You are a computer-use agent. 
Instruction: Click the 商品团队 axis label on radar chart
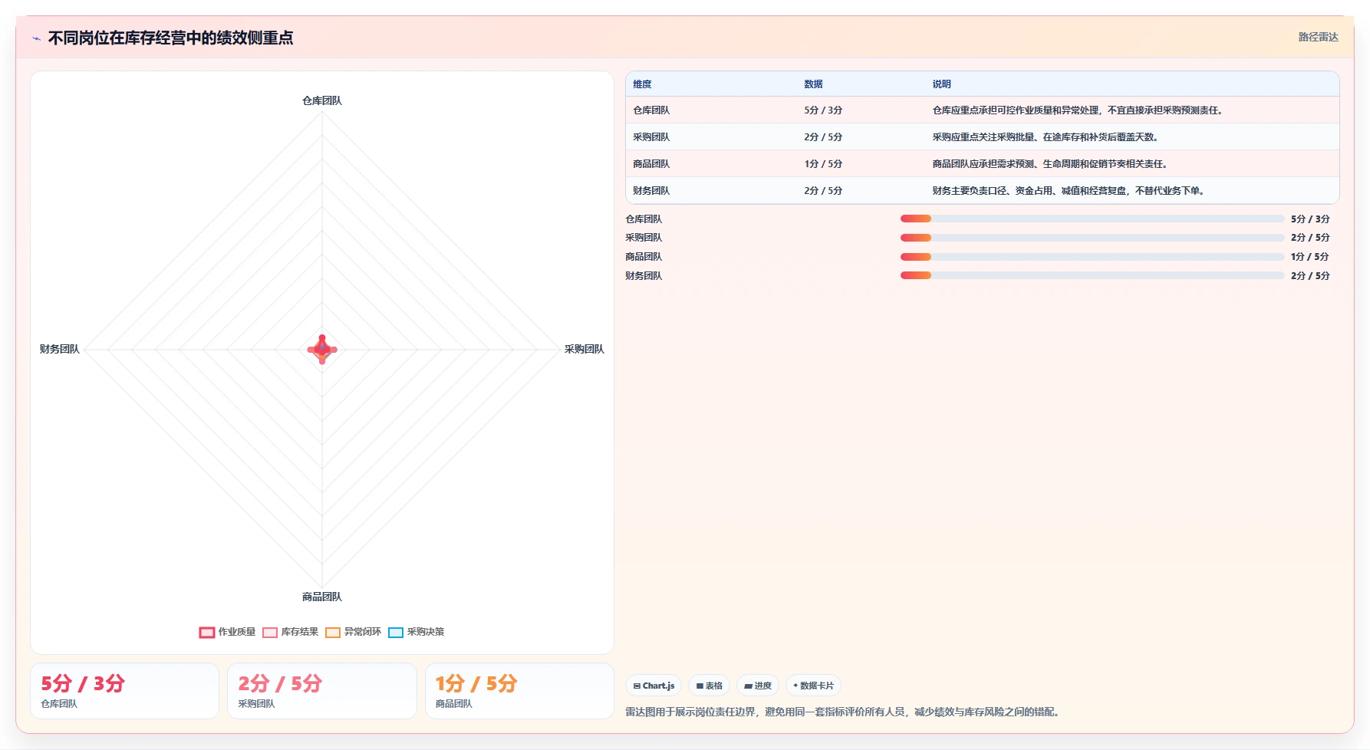pos(322,597)
